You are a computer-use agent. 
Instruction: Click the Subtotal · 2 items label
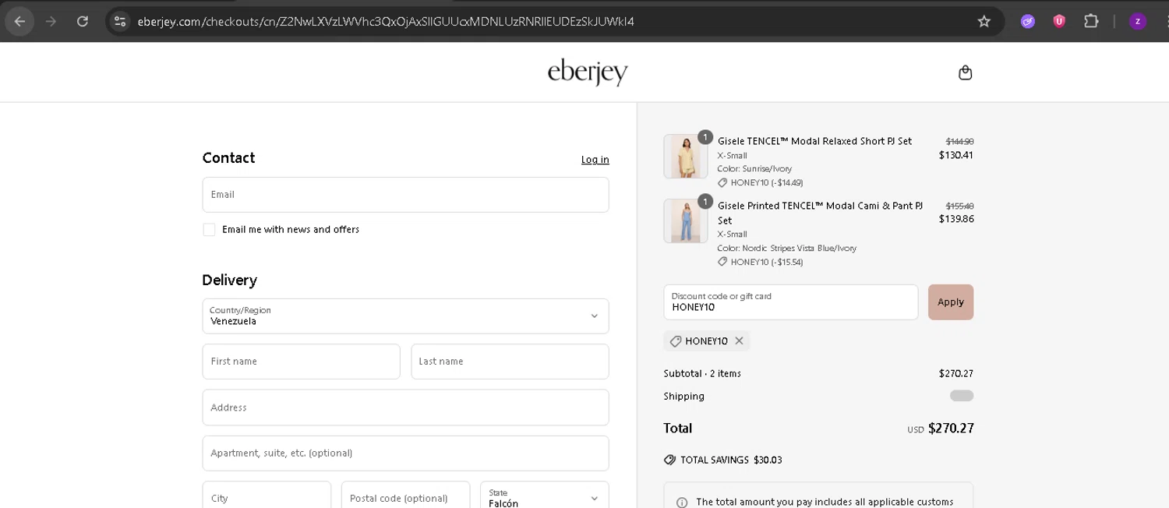click(x=702, y=373)
